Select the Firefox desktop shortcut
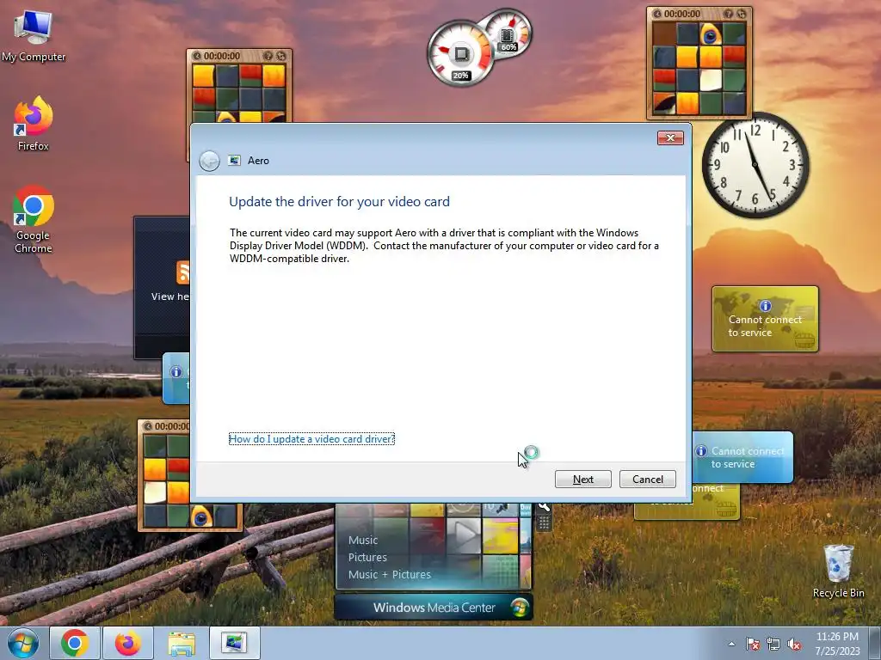Viewport: 881px width, 660px height. click(34, 124)
